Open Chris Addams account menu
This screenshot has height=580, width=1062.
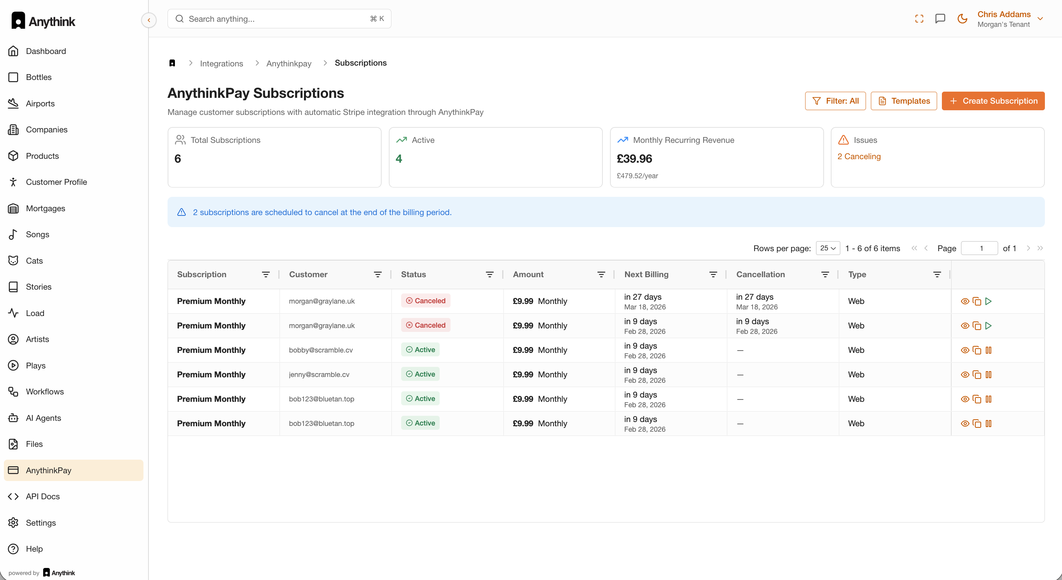click(x=1010, y=19)
